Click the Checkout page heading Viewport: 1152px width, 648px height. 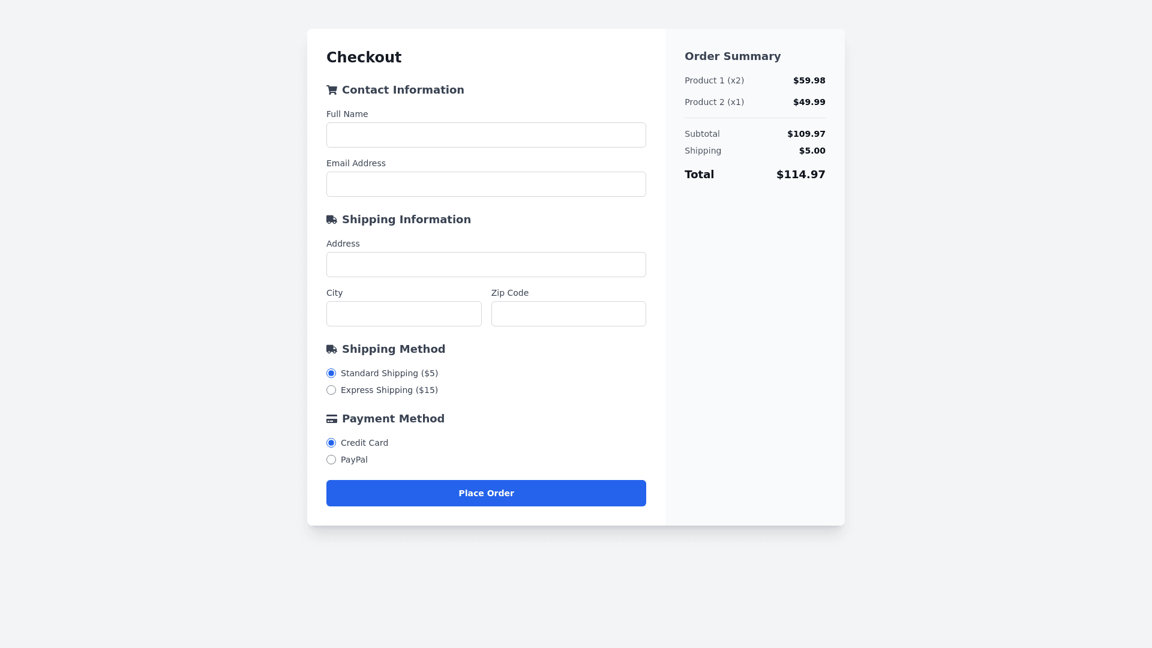click(364, 58)
